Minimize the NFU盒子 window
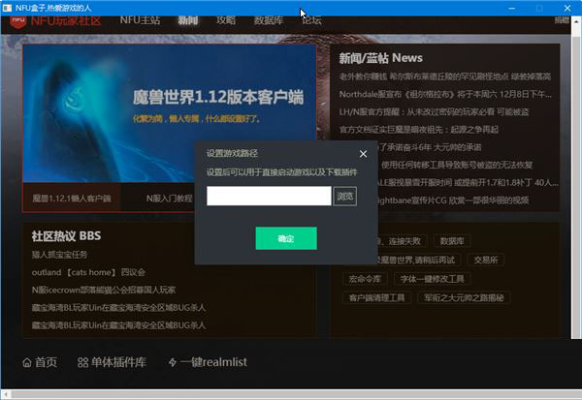This screenshot has width=582, height=400. click(512, 8)
